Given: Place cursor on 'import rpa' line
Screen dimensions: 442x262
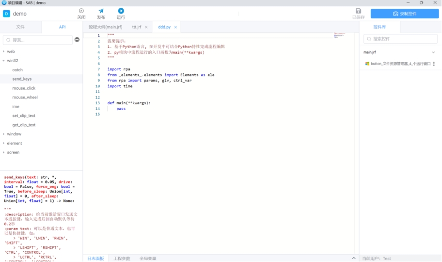Looking at the screenshot, I should (119, 69).
